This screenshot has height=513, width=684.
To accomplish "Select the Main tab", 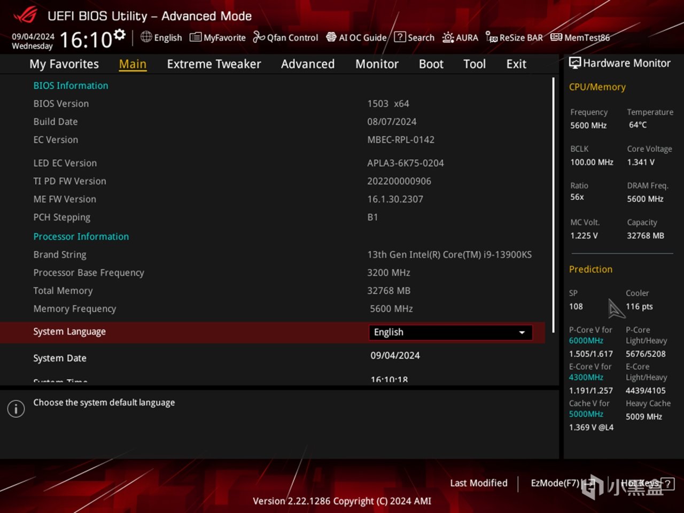I will (x=133, y=64).
